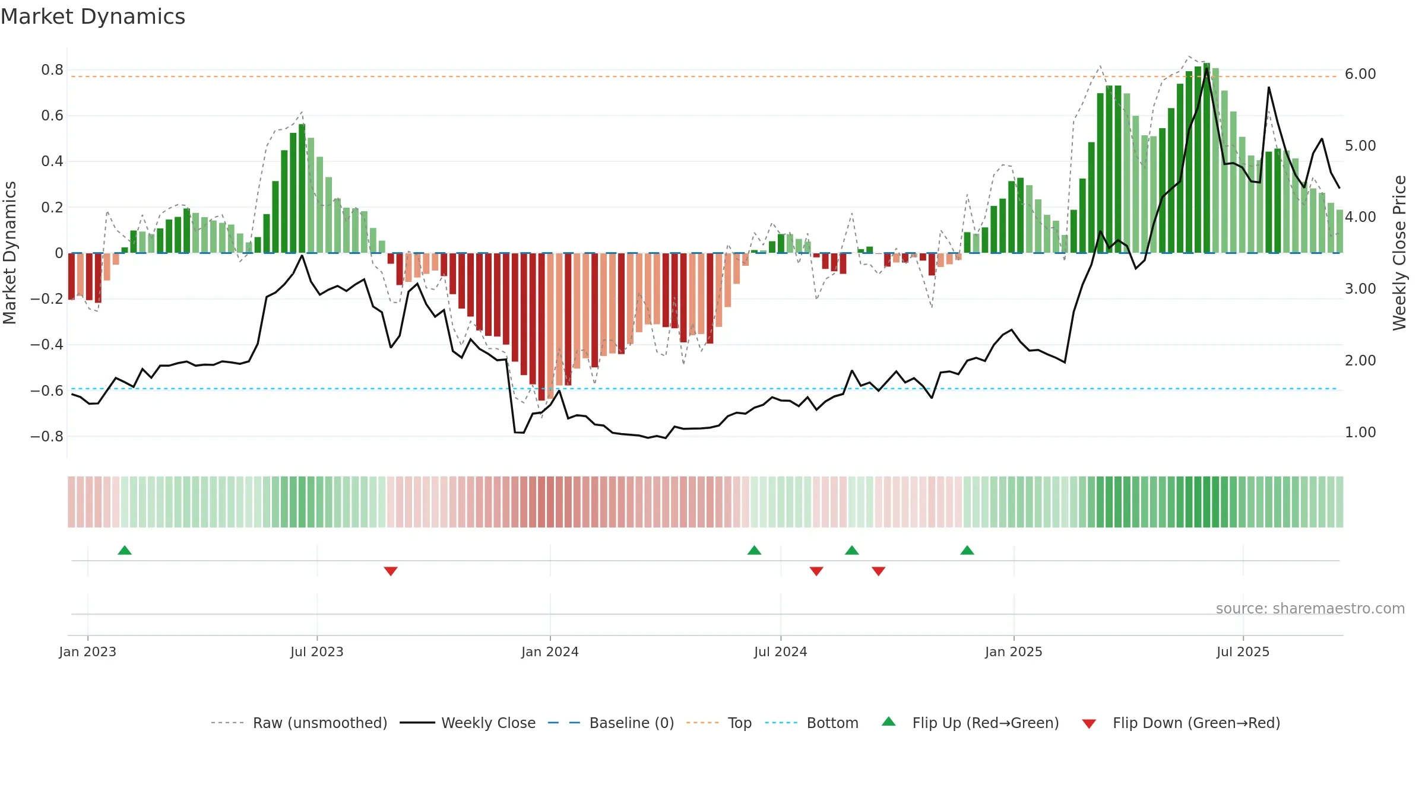The image size is (1425, 801).
Task: Click the vertical Market Dynamics axis title
Action: click(x=9, y=253)
